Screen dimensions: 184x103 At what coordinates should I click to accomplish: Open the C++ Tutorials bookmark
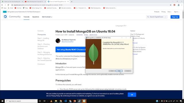tap(80, 8)
